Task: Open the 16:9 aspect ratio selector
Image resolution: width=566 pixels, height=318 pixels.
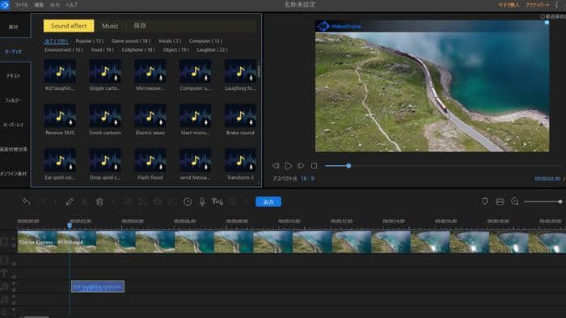Action: (x=307, y=179)
